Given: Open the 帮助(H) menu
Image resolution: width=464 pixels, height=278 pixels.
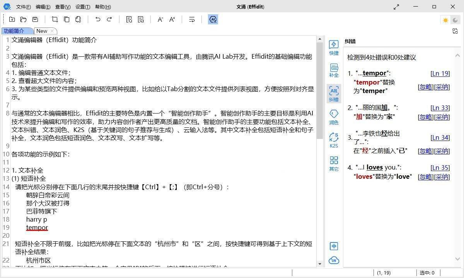Looking at the screenshot, I should click(x=103, y=7).
